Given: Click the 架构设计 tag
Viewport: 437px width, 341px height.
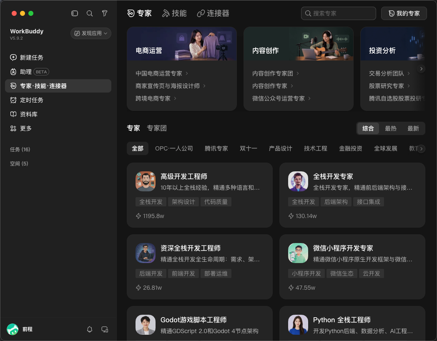Looking at the screenshot, I should click(x=183, y=202).
